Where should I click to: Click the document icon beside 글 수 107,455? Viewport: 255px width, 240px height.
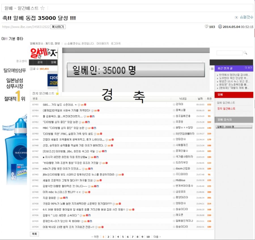pos(31,68)
